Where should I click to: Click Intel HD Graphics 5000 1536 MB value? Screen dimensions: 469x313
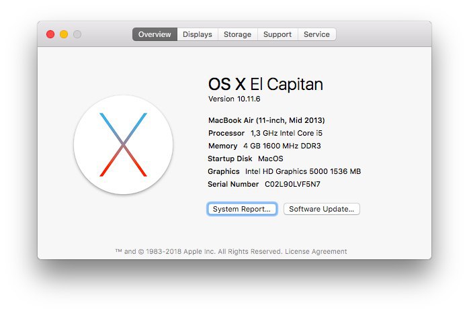(303, 171)
